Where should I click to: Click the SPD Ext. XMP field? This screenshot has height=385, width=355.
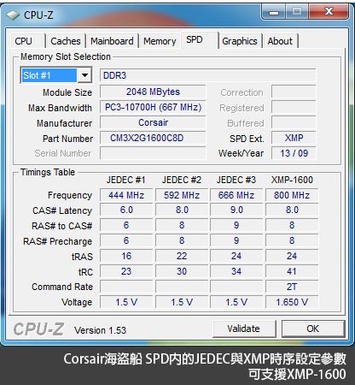[294, 138]
